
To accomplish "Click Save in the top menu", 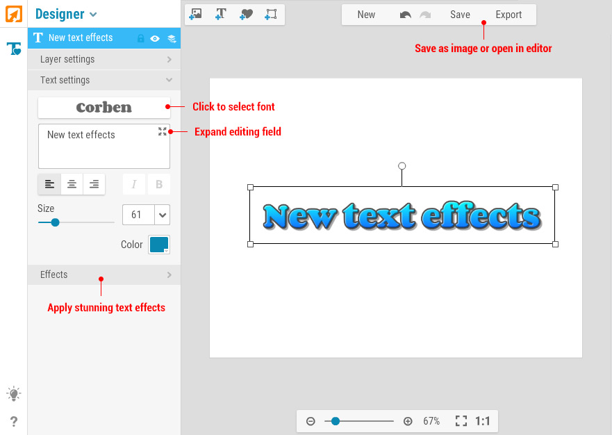I will pyautogui.click(x=460, y=15).
